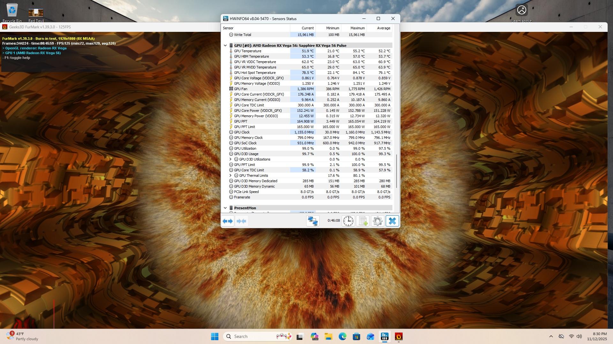Launch Microsoft Edge from the taskbar
Image resolution: width=613 pixels, height=344 pixels.
[343, 336]
